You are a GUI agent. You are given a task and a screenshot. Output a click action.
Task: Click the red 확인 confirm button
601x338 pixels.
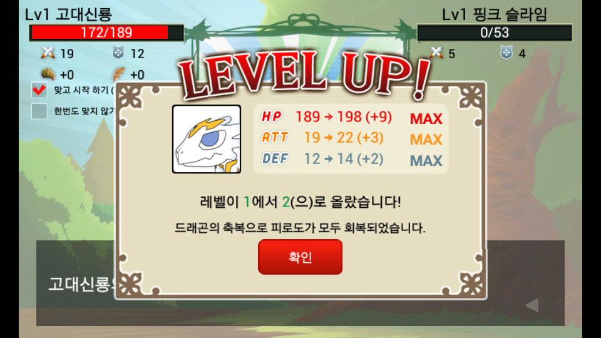(x=300, y=257)
